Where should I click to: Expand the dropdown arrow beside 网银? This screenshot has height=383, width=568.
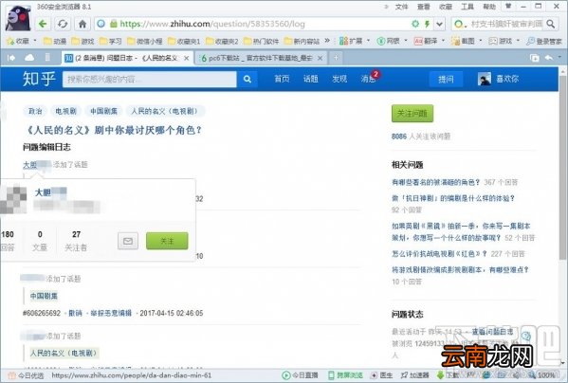406,41
